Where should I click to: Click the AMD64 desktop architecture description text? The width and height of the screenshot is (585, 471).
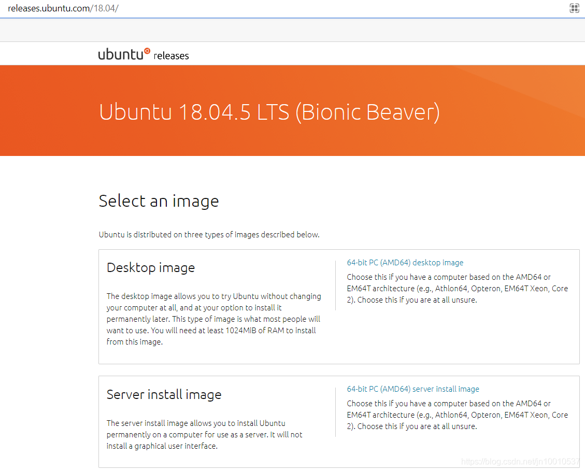(456, 288)
